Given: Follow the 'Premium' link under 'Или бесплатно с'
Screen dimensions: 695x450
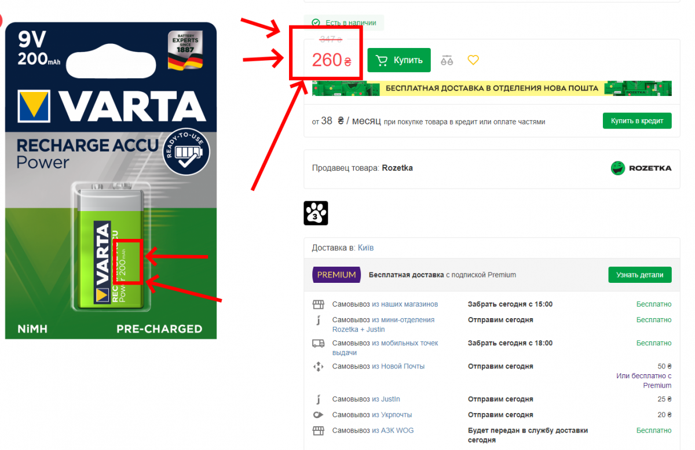Looking at the screenshot, I should coord(657,385).
